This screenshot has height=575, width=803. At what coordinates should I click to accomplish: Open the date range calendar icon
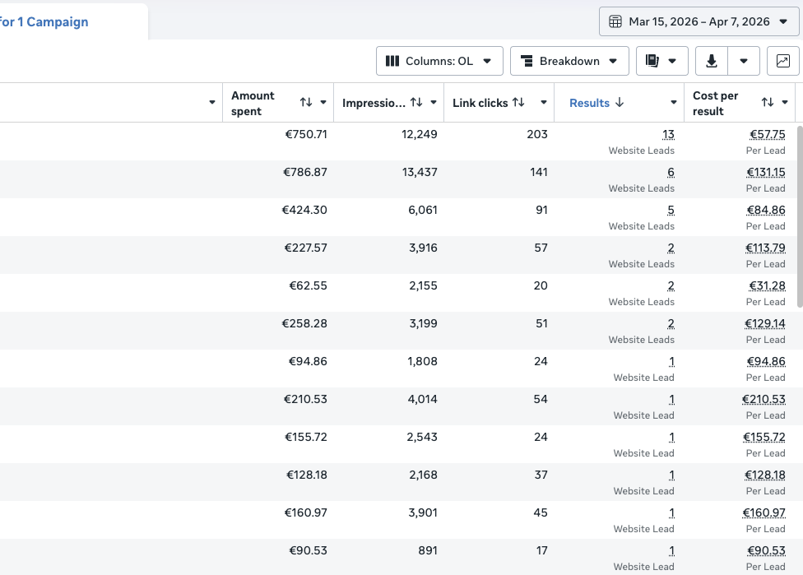pos(615,21)
